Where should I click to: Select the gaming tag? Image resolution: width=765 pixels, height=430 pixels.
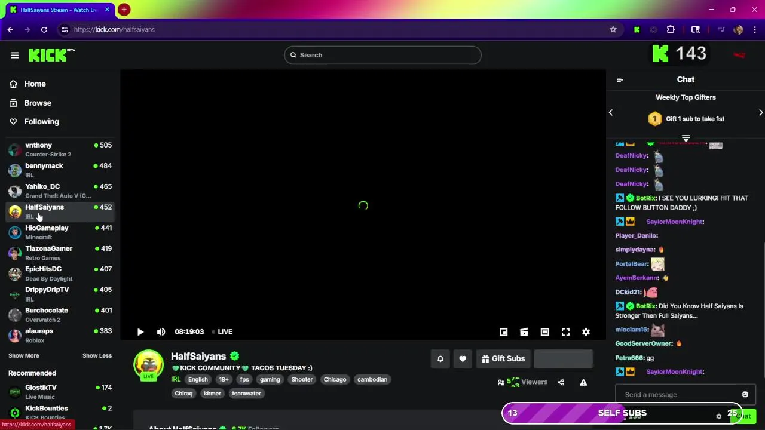(x=270, y=380)
